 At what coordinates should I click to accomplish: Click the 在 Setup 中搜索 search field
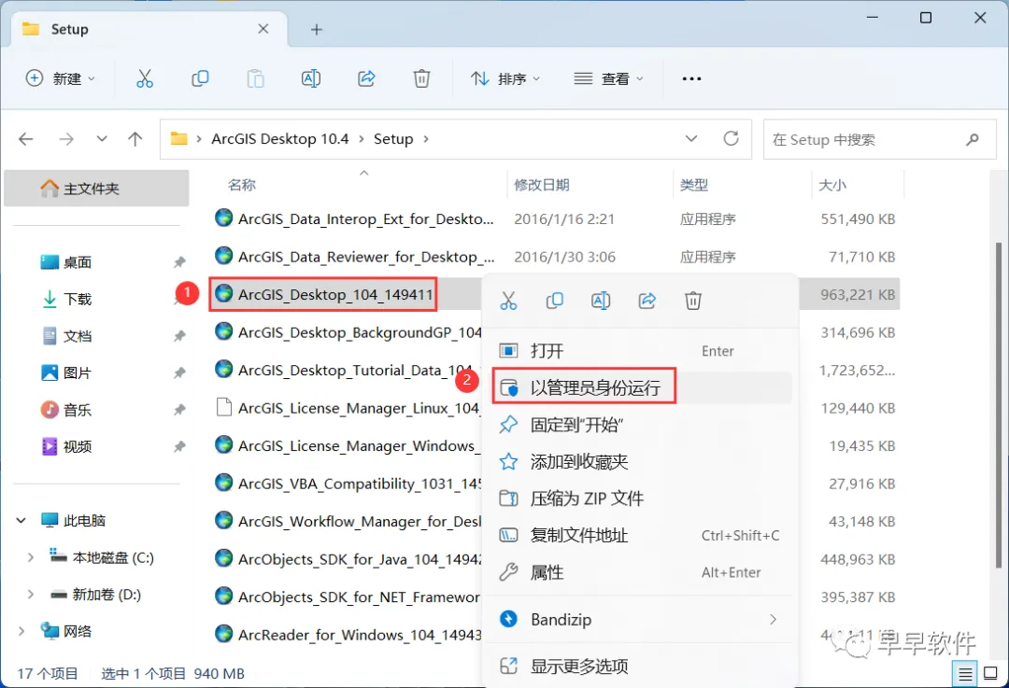point(880,139)
